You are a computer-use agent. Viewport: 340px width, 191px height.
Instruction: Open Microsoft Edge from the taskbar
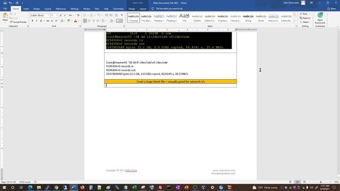[30, 187]
